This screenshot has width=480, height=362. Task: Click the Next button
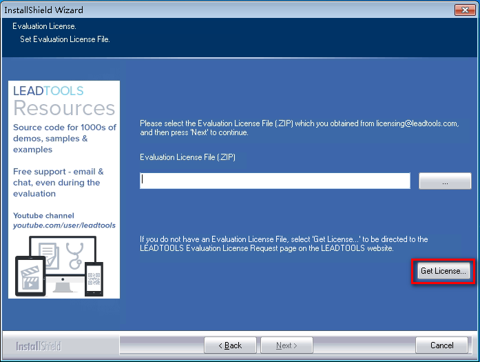[x=286, y=345]
